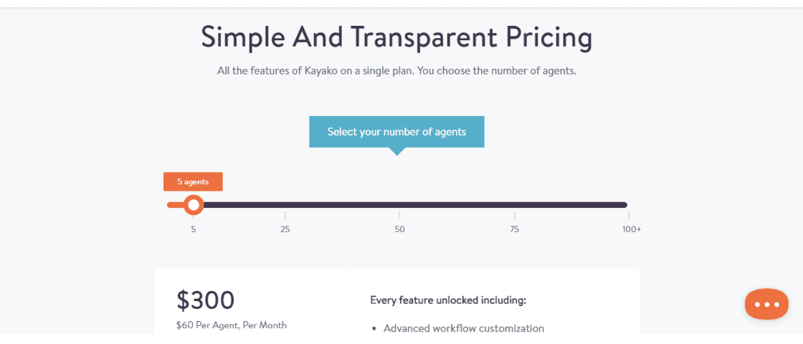Click "Every feature unlocked including:" heading

(x=448, y=300)
